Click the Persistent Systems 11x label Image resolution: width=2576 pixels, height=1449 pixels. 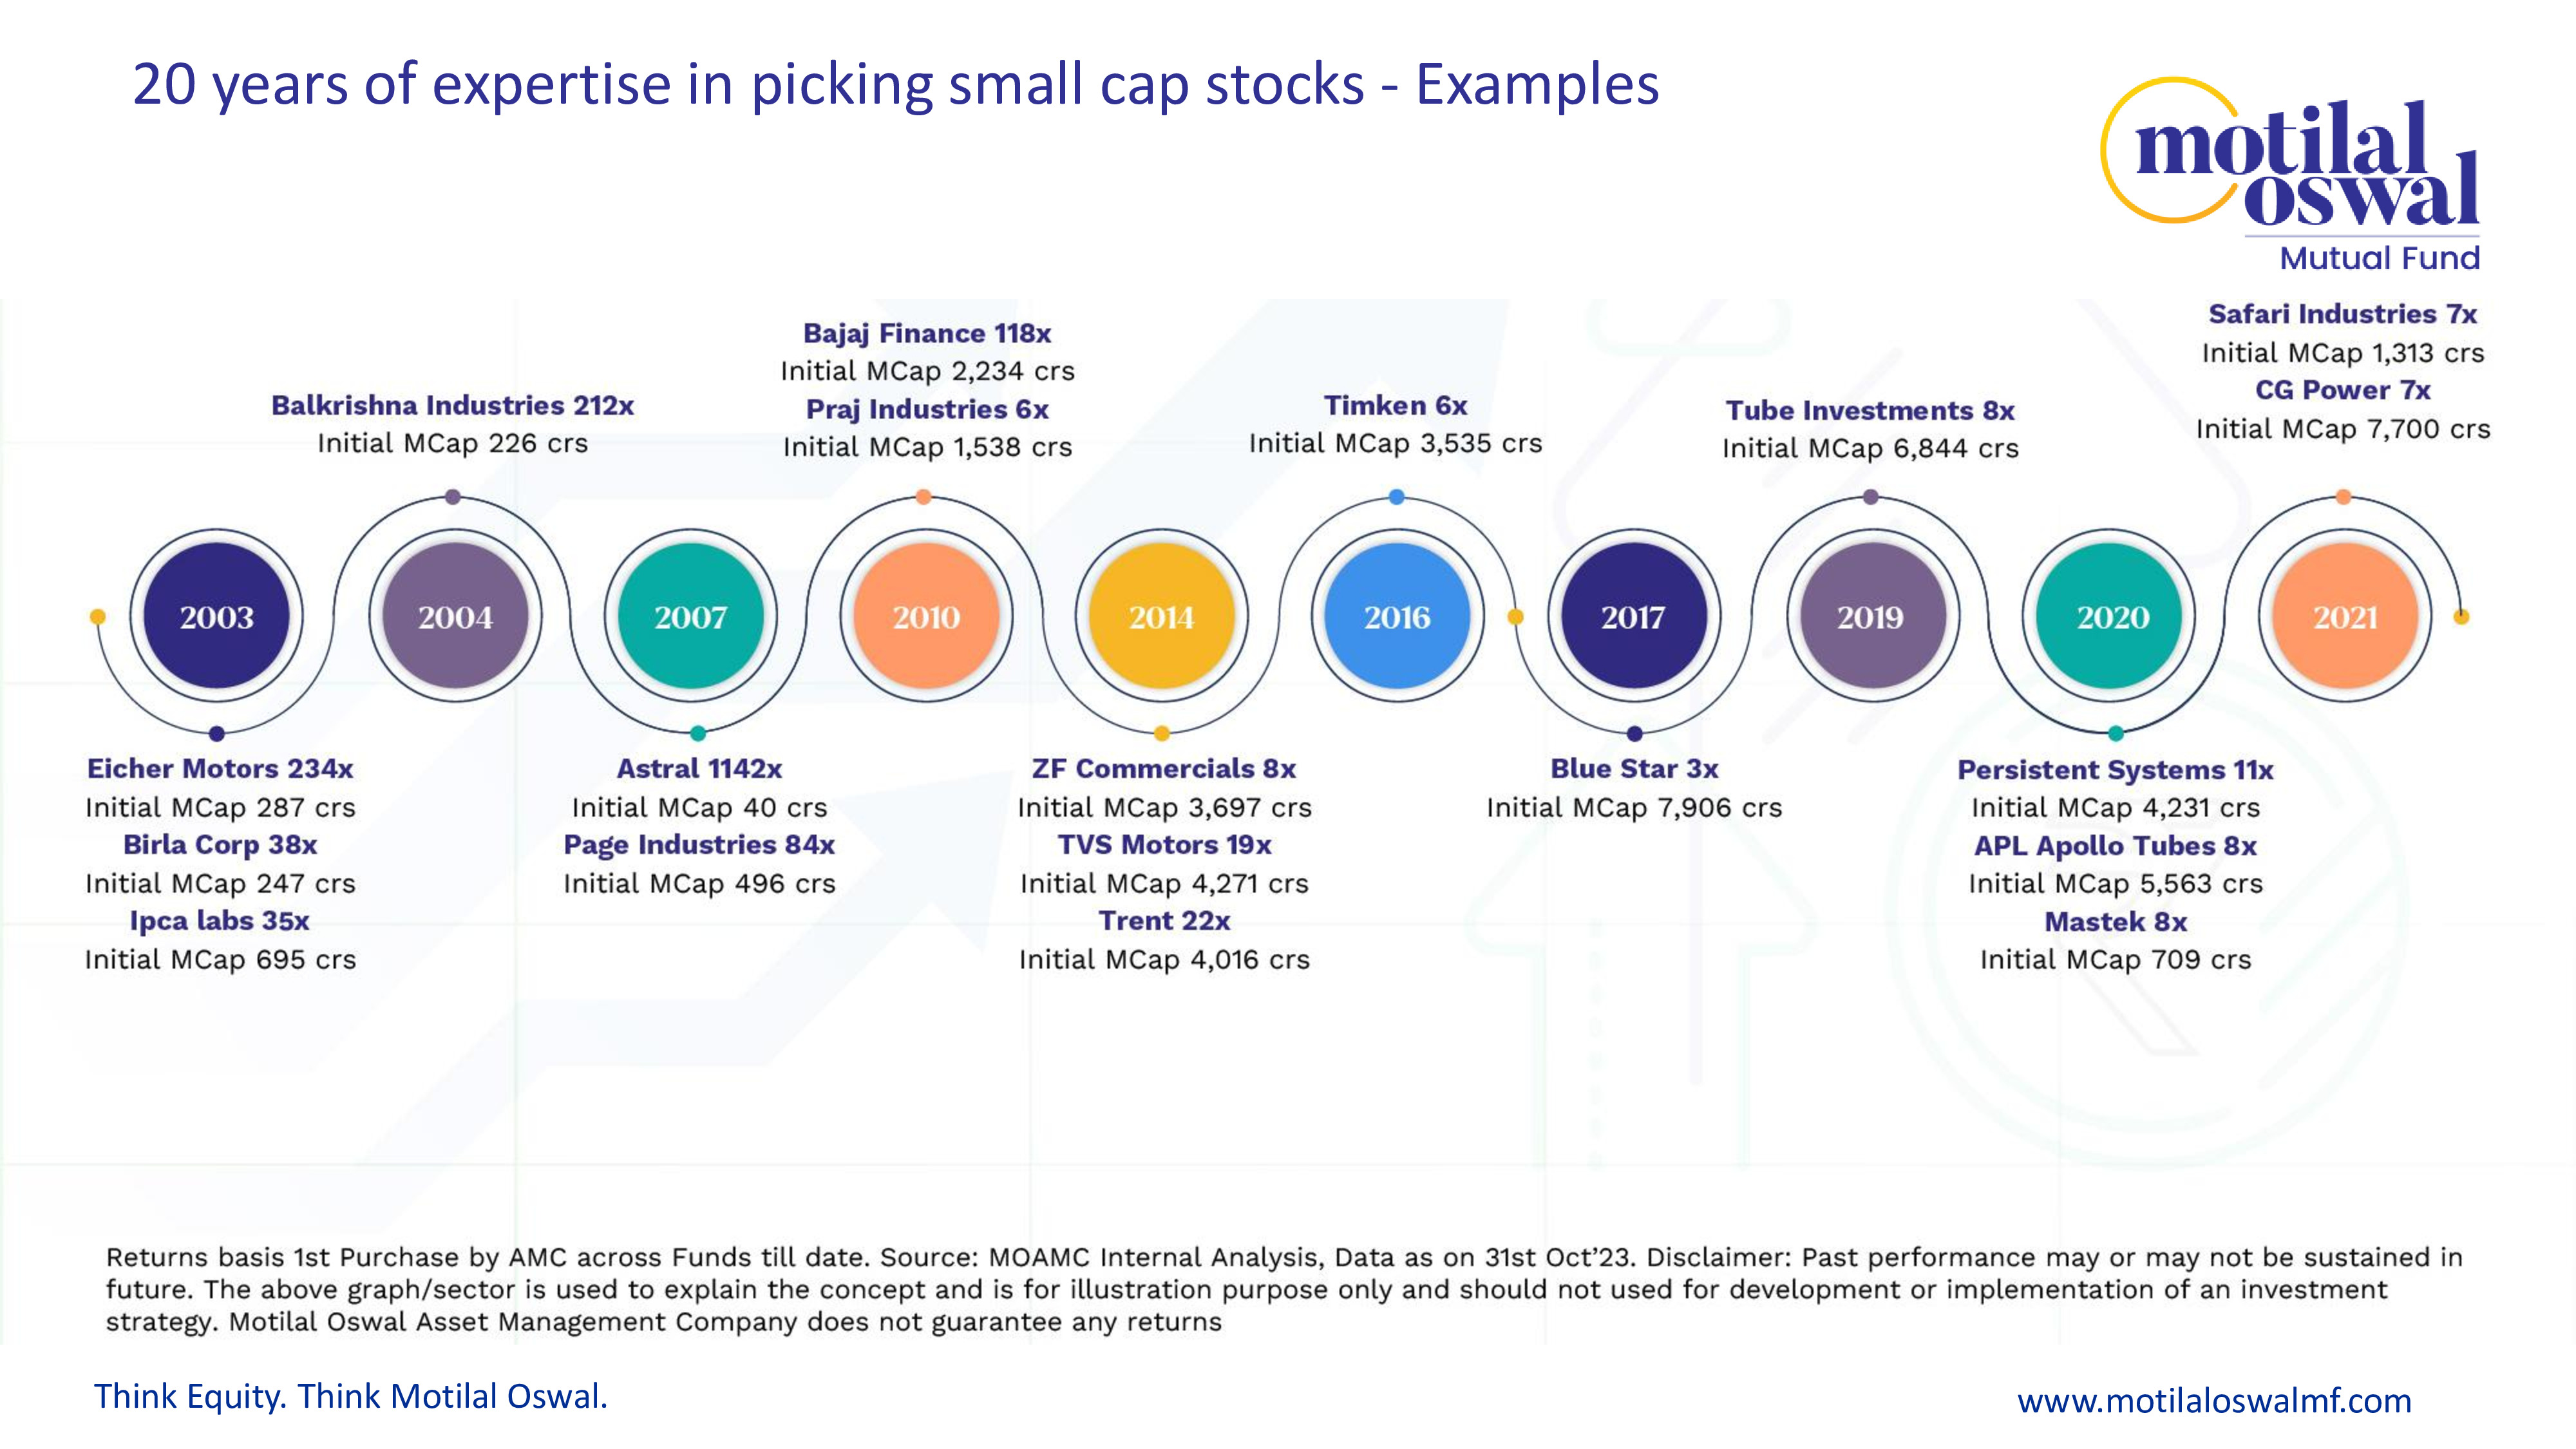click(2115, 770)
